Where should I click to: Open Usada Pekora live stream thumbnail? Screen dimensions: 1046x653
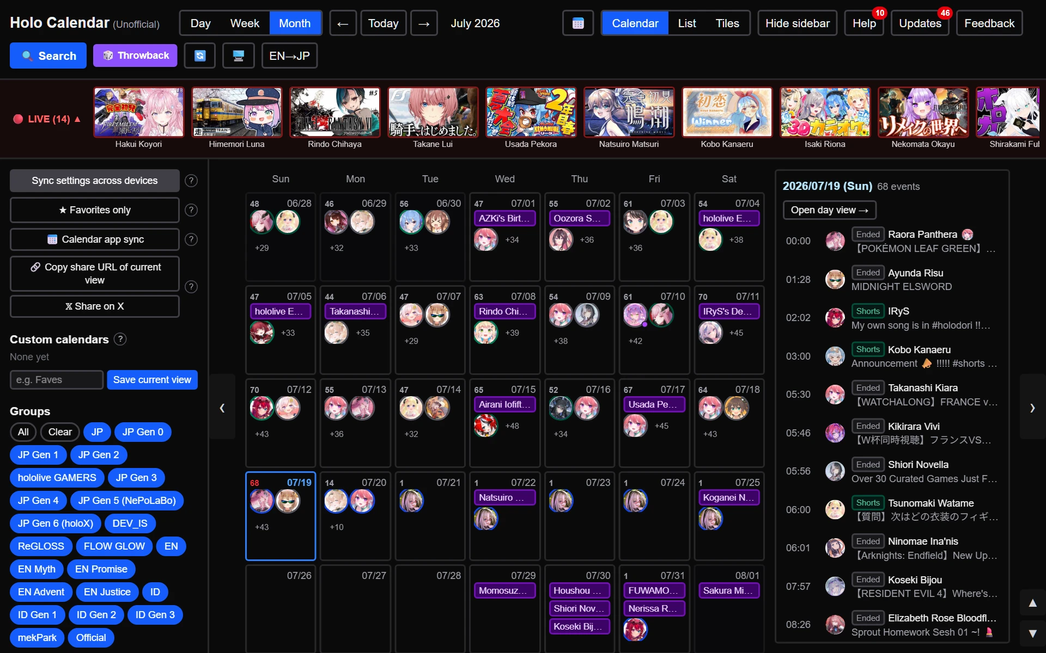click(x=531, y=112)
